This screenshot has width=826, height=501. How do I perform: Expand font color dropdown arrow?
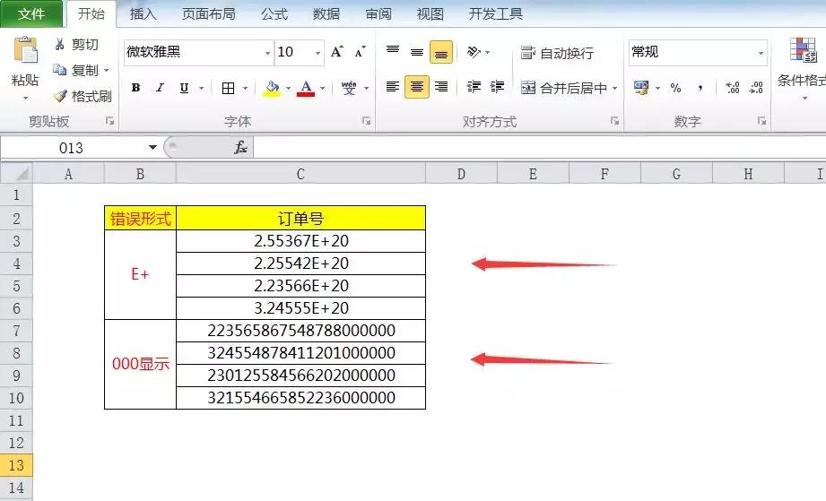pyautogui.click(x=322, y=88)
